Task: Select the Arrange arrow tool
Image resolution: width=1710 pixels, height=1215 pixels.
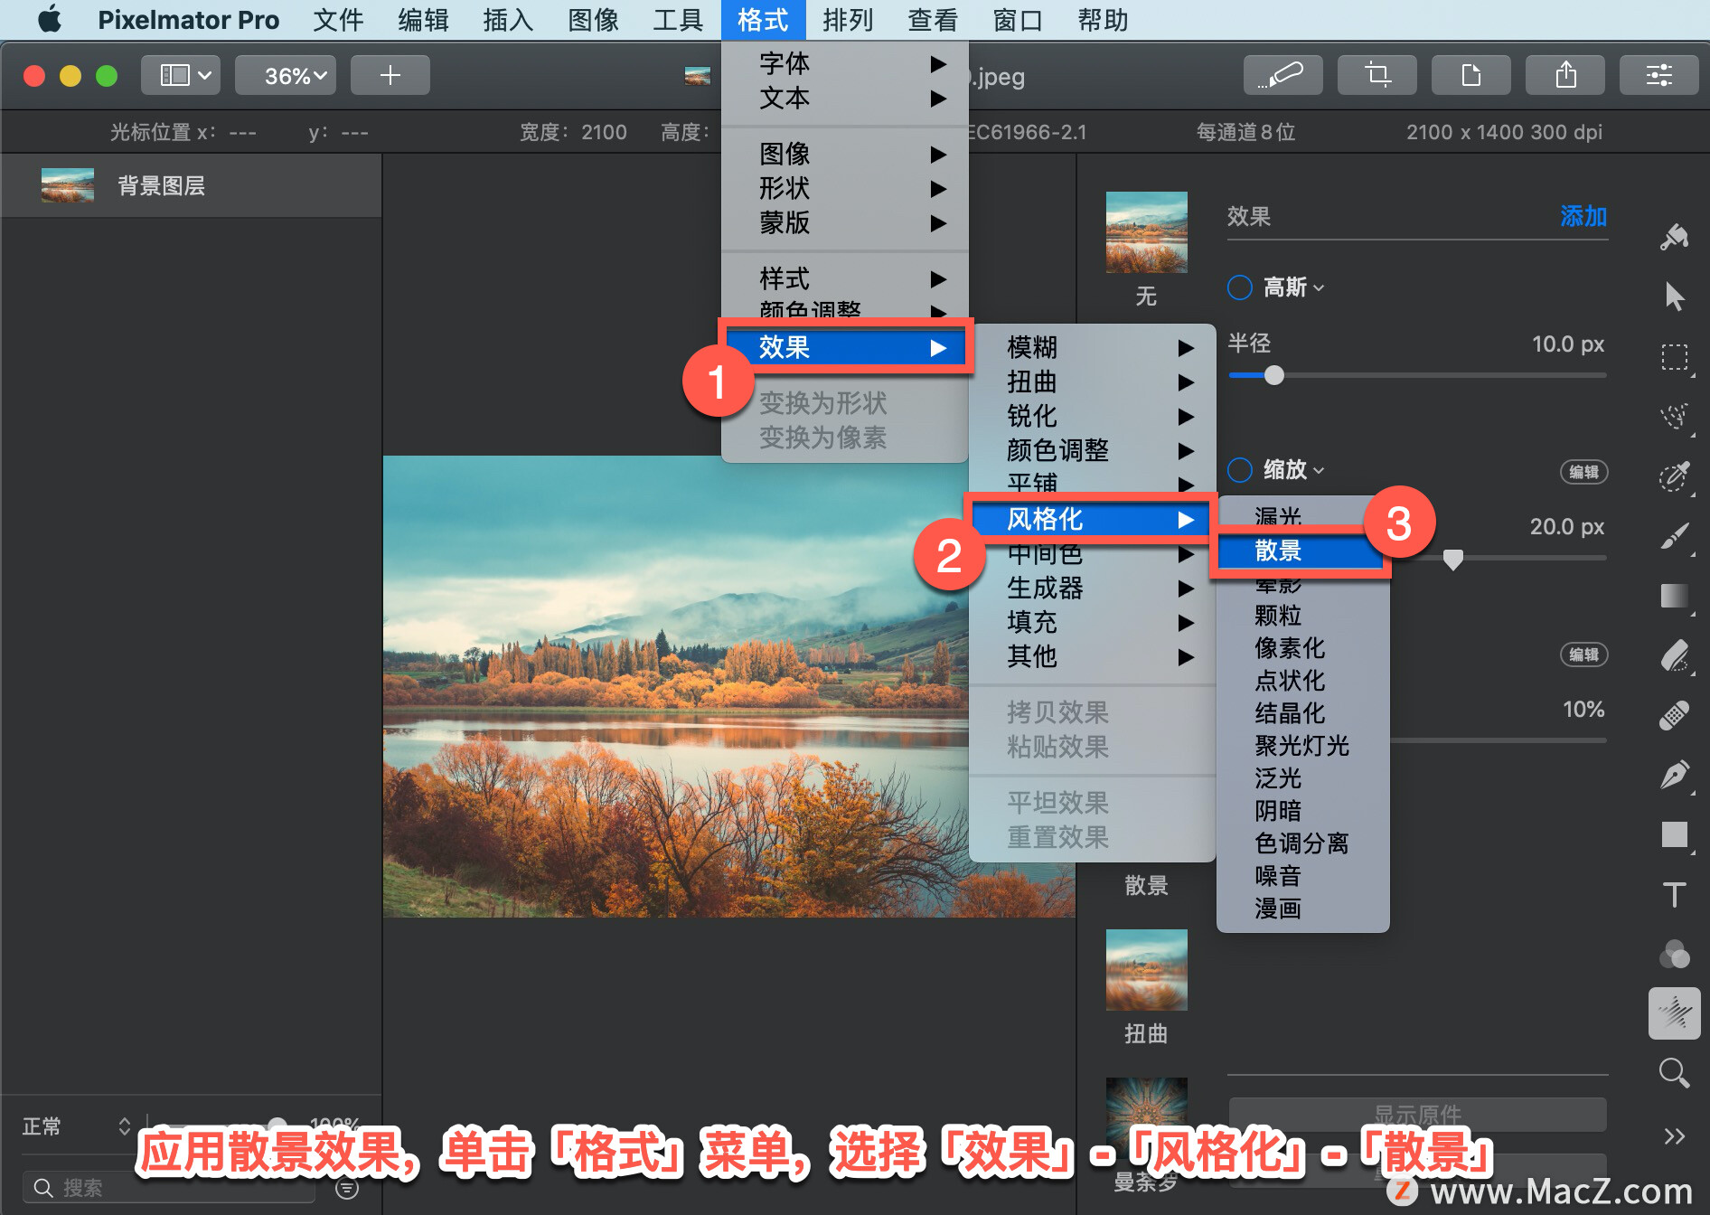Action: pos(1674,297)
